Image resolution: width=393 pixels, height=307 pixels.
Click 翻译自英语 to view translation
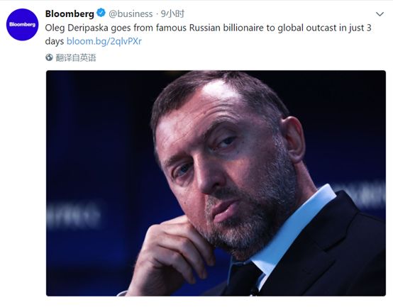[x=76, y=58]
